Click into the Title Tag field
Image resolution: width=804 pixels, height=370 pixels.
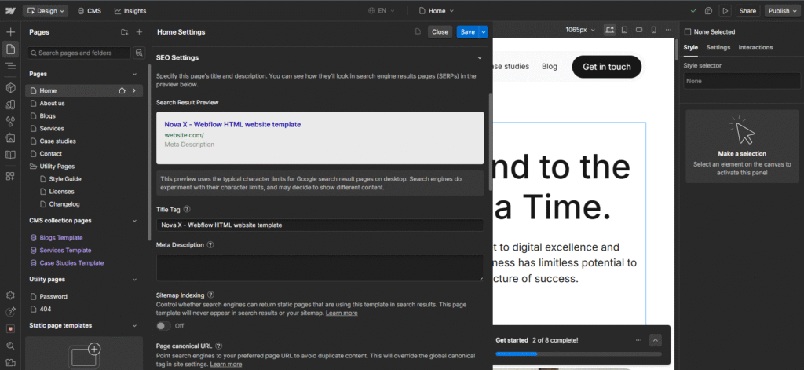point(320,225)
